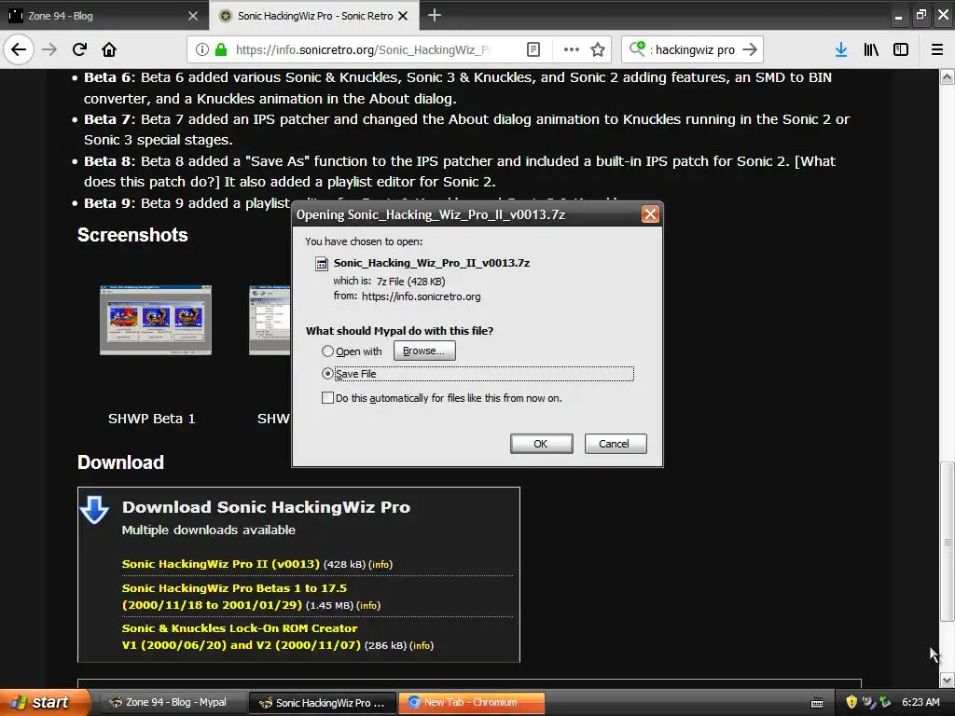Select the Save File radio button
This screenshot has height=716, width=955.
tap(327, 373)
